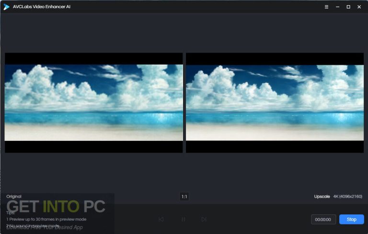Minimize the Video Enhancer window
Image resolution: width=368 pixels, height=234 pixels.
point(337,7)
